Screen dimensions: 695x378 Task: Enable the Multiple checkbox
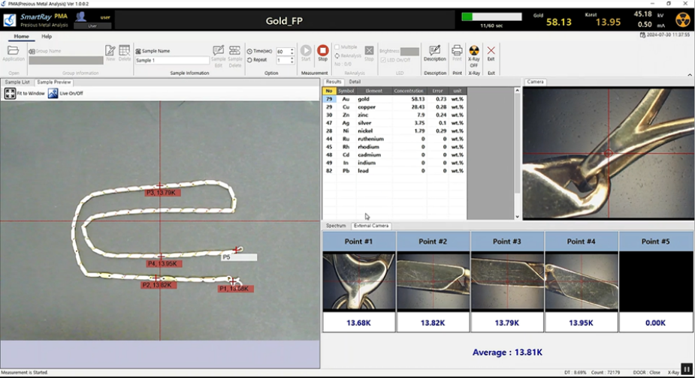337,47
